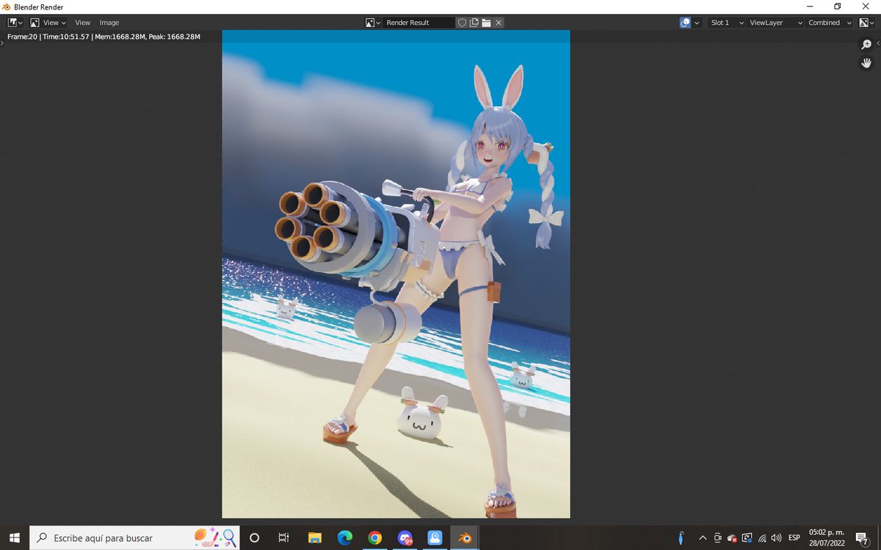This screenshot has height=550, width=881.
Task: Open the editor type selector
Action: click(x=15, y=23)
